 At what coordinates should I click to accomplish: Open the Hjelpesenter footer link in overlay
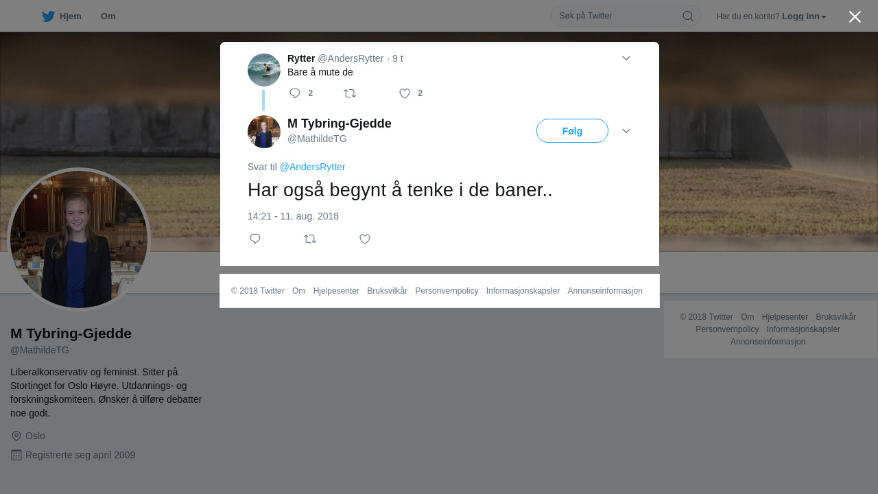(x=336, y=291)
